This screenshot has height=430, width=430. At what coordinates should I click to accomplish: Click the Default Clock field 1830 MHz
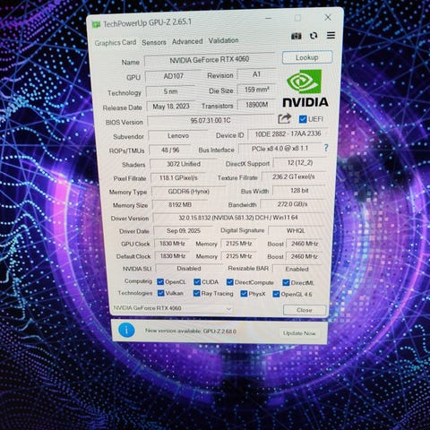pyautogui.click(x=172, y=256)
